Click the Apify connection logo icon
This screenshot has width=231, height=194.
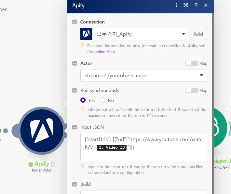click(x=86, y=34)
